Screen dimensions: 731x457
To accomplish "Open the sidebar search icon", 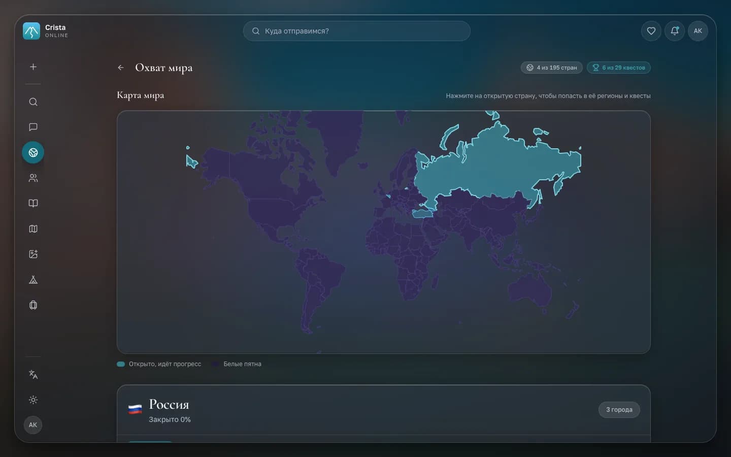I will [33, 102].
